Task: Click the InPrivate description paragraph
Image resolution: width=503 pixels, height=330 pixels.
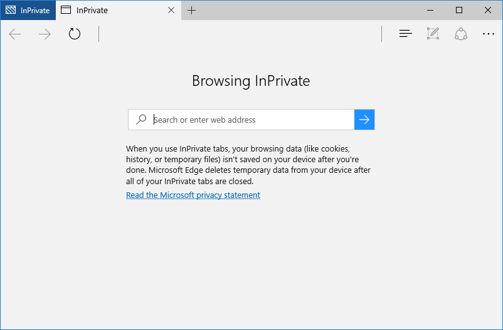Action: click(248, 165)
